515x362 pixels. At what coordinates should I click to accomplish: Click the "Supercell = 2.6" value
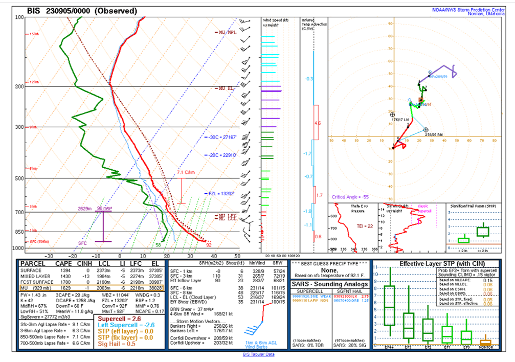[x=119, y=319]
